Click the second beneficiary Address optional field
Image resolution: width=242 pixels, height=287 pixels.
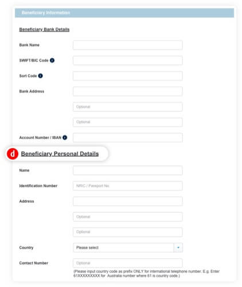[128, 217]
